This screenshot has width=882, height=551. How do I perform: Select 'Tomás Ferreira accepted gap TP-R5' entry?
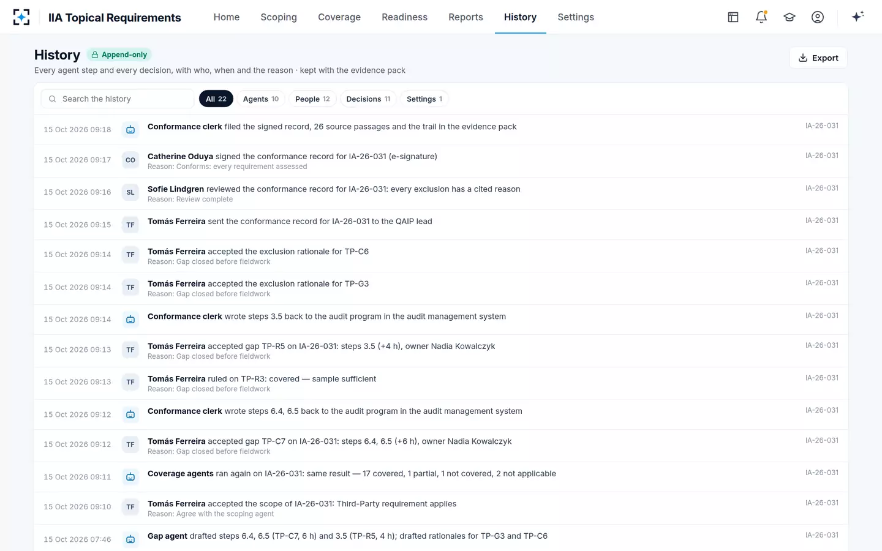click(x=441, y=350)
